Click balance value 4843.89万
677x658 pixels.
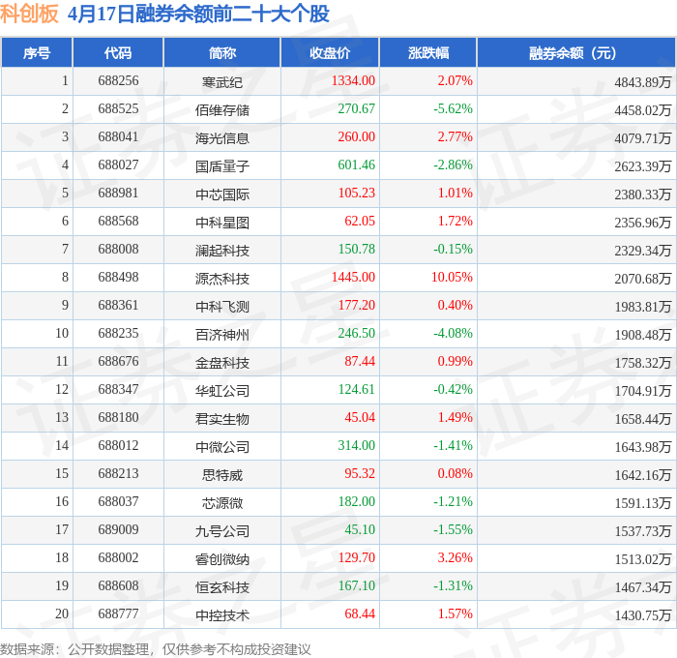coord(643,82)
